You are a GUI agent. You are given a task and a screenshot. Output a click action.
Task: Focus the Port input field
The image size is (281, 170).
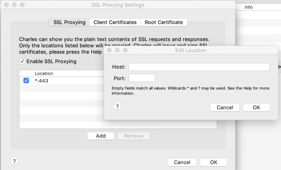pos(142,78)
